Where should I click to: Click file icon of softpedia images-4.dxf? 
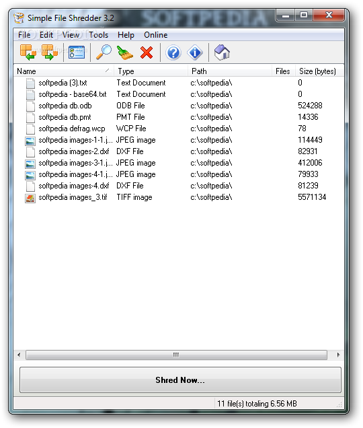(x=30, y=186)
